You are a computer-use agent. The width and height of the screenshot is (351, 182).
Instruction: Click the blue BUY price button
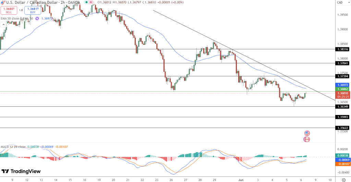point(33,10)
